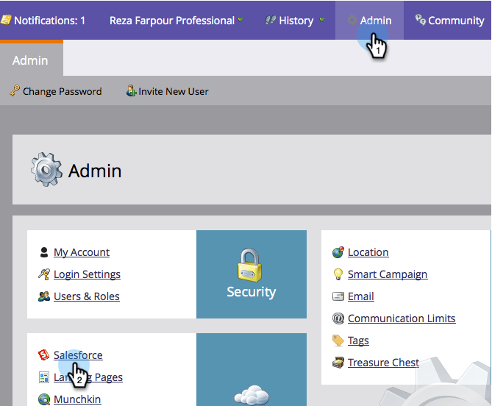Click the red Salesforce icon
The height and width of the screenshot is (406, 492).
(x=44, y=355)
